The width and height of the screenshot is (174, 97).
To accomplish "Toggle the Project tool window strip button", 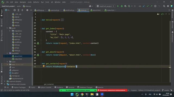I will (x=2, y=13).
